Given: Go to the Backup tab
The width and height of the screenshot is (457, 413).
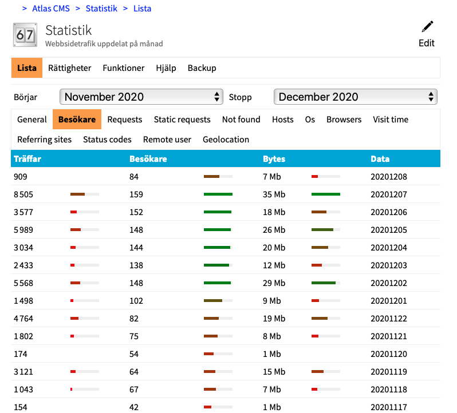Looking at the screenshot, I should [202, 68].
